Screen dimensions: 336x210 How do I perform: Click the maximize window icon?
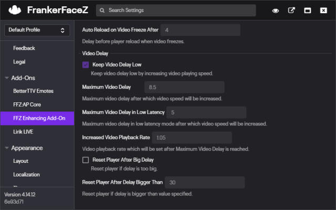[308, 10]
